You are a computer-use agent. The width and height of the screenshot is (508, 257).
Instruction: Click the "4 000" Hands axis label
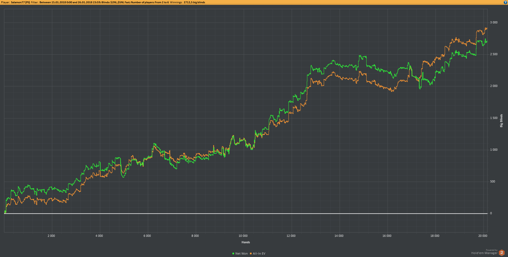[99, 236]
